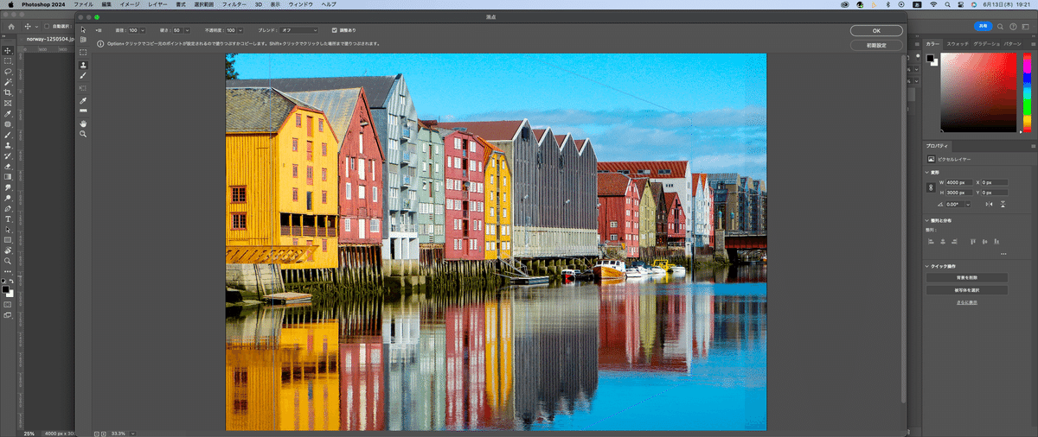
Task: Open the zoom percentage dropdown showing 33.3%
Action: pyautogui.click(x=134, y=433)
